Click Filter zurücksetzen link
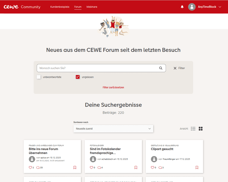Viewport: 228px width, 182px height. pos(113,87)
